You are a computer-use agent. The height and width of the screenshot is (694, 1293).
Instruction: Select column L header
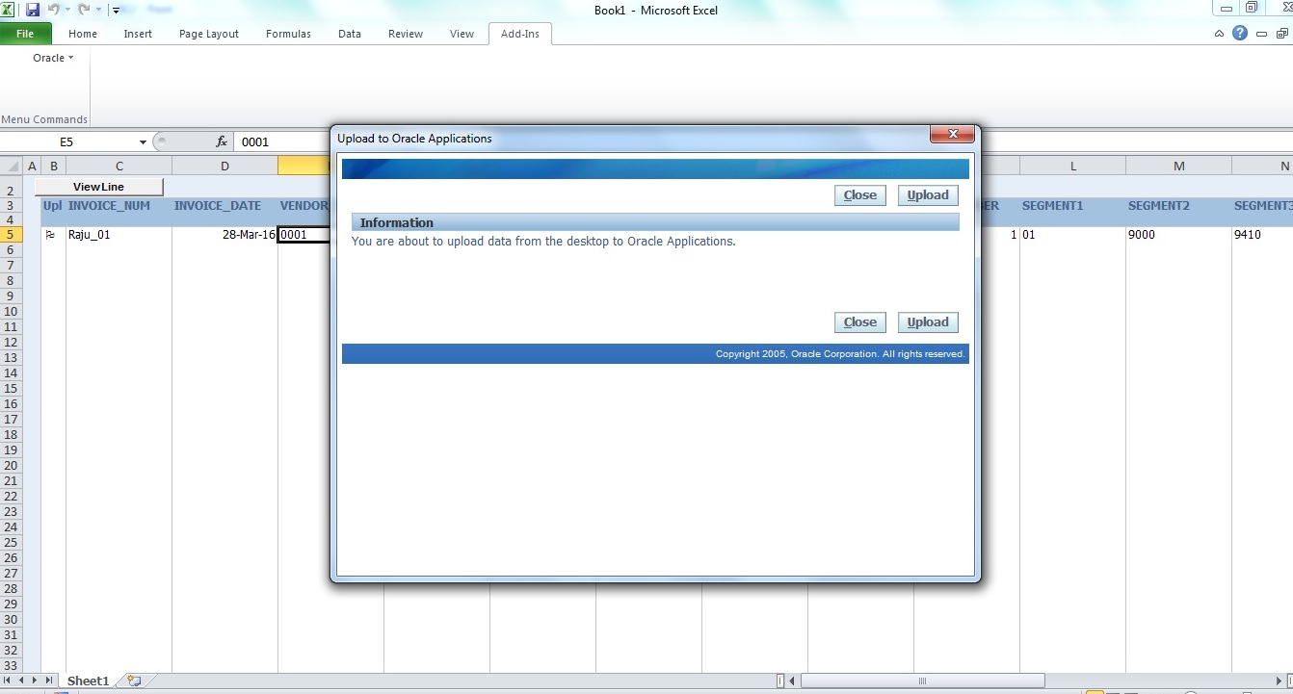coord(1072,167)
